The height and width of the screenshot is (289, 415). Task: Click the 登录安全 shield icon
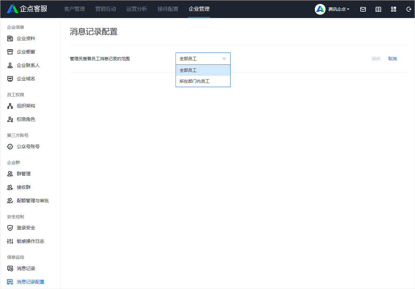click(x=10, y=228)
